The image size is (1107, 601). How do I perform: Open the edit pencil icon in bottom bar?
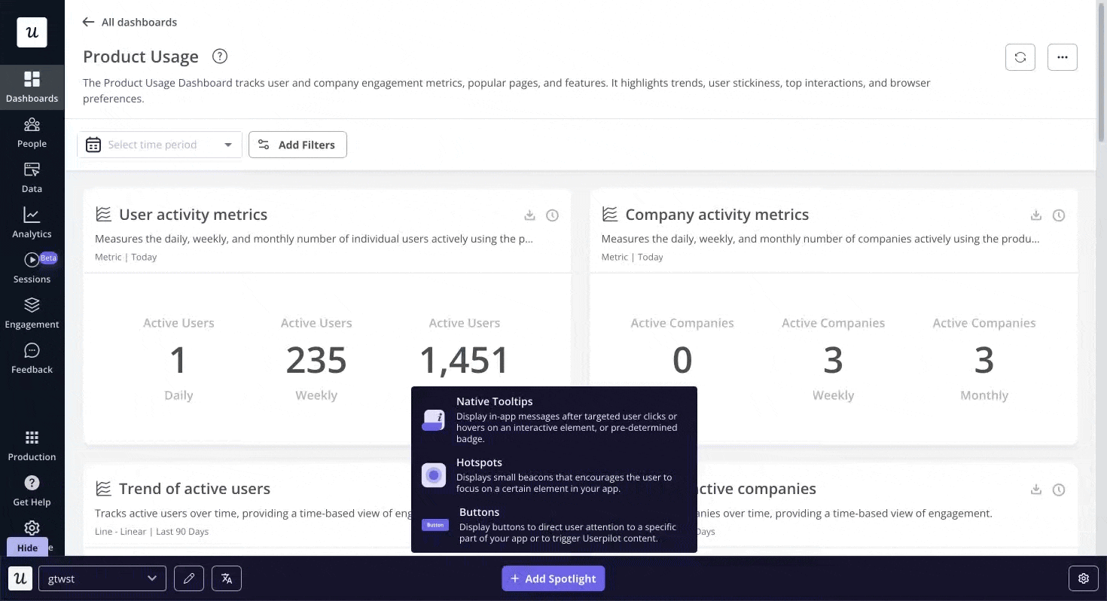[x=189, y=578]
